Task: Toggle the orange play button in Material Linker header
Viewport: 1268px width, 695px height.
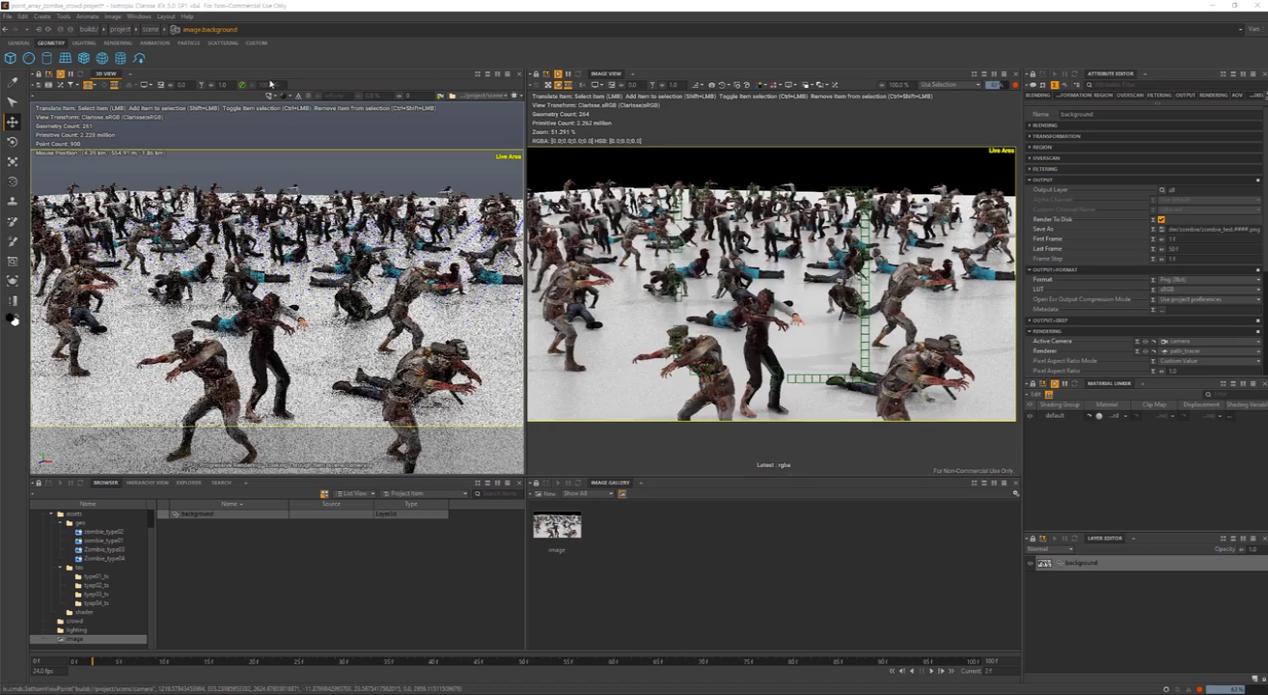Action: [x=1054, y=383]
